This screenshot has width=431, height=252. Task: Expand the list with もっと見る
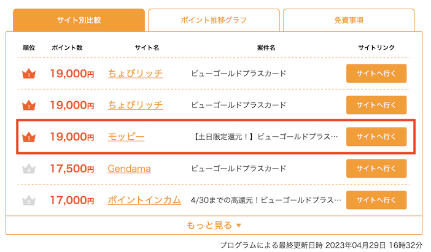214,226
